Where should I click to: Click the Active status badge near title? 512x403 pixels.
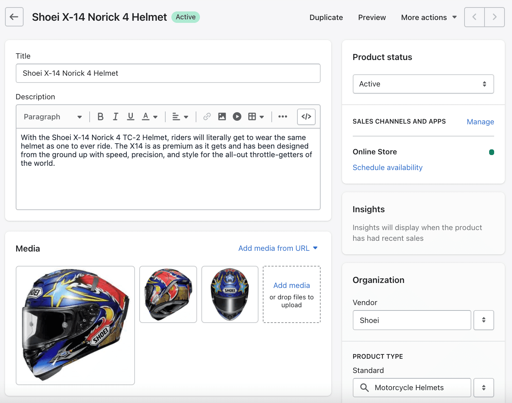pos(186,17)
